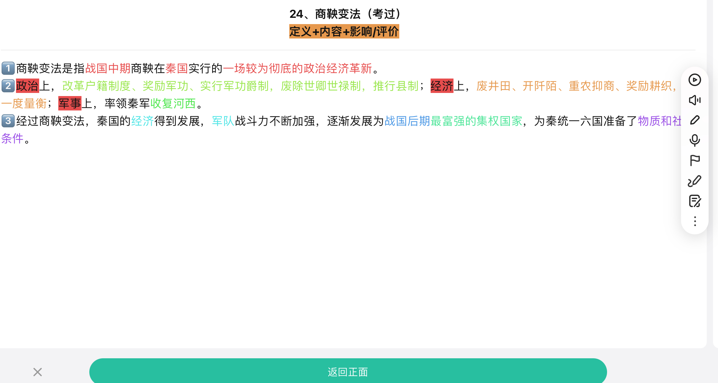718x383 pixels.
Task: Click the orange highlighted 定义+内容+影响/评价 text
Action: coord(344,32)
